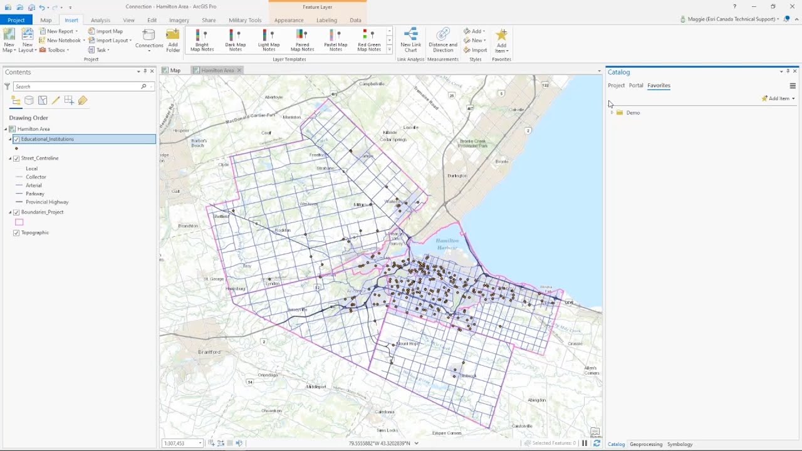Screen dimensions: 802x451
Task: Toggle Educational_Institutions layer visibility
Action: [x=16, y=139]
